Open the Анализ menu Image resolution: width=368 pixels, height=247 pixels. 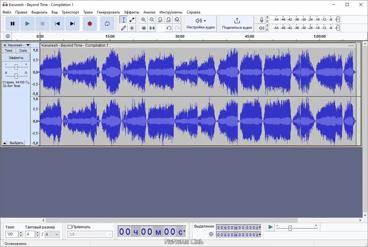[149, 12]
